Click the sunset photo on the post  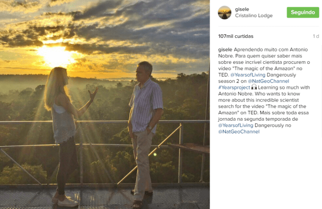click(105, 104)
